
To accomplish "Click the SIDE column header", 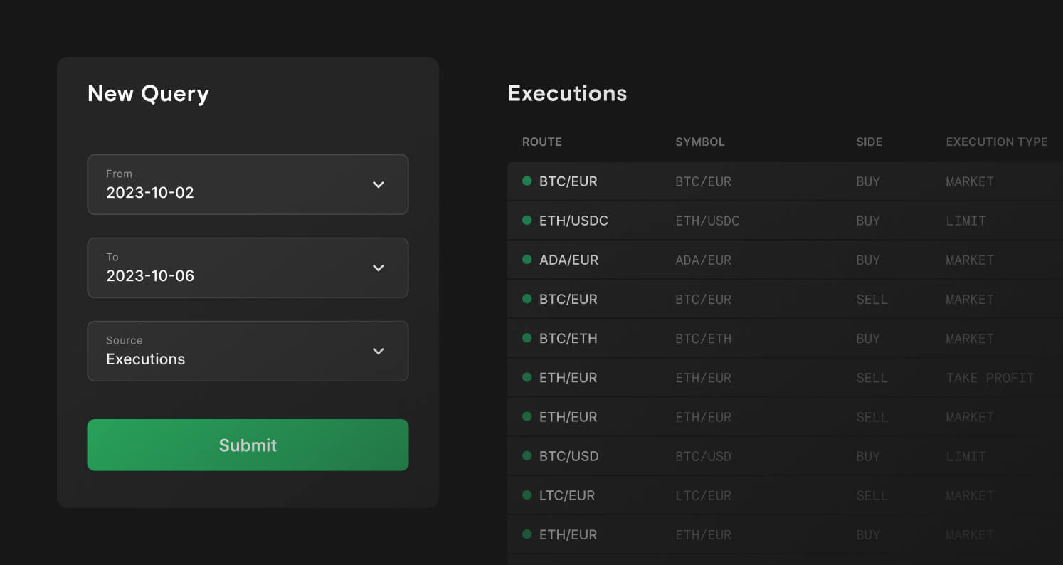I will 869,142.
